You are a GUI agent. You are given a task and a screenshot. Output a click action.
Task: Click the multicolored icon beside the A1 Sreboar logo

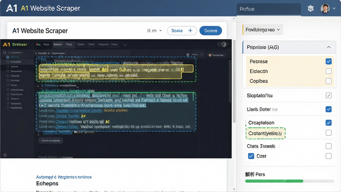38,44
